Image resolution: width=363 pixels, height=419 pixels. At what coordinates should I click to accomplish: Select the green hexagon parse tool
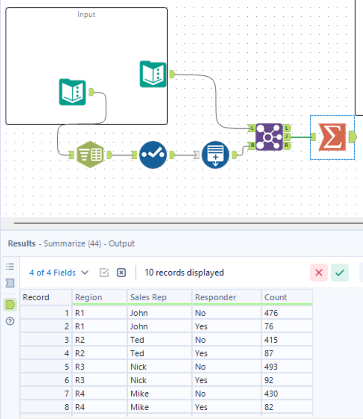click(x=91, y=155)
